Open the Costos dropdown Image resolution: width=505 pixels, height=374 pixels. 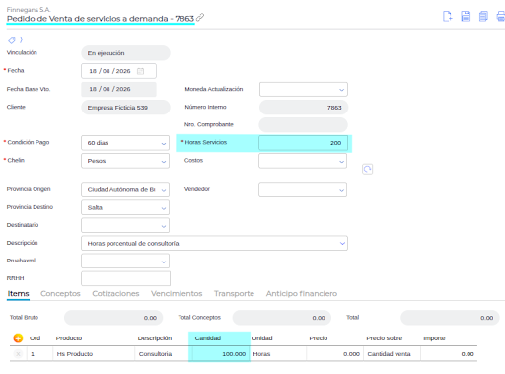coord(303,161)
